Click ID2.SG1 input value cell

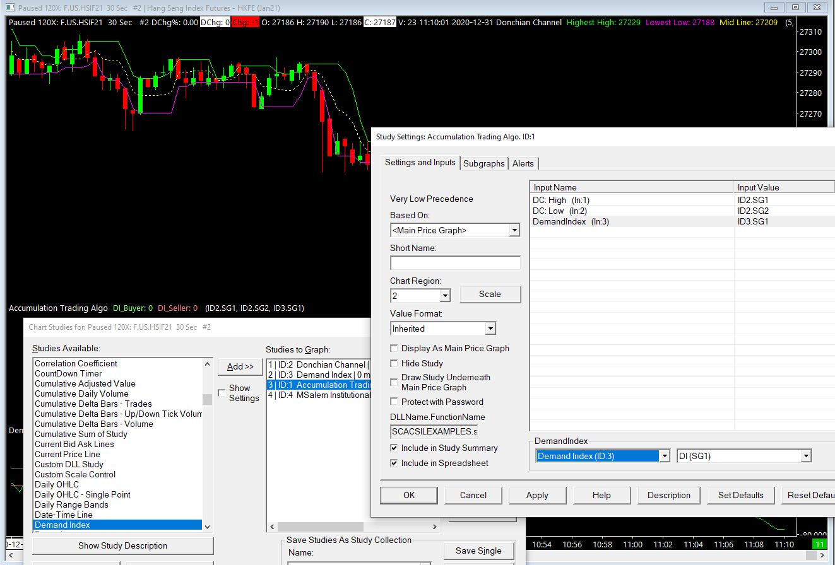click(x=785, y=200)
